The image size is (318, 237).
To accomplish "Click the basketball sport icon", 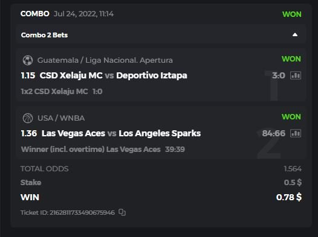I will (x=28, y=118).
